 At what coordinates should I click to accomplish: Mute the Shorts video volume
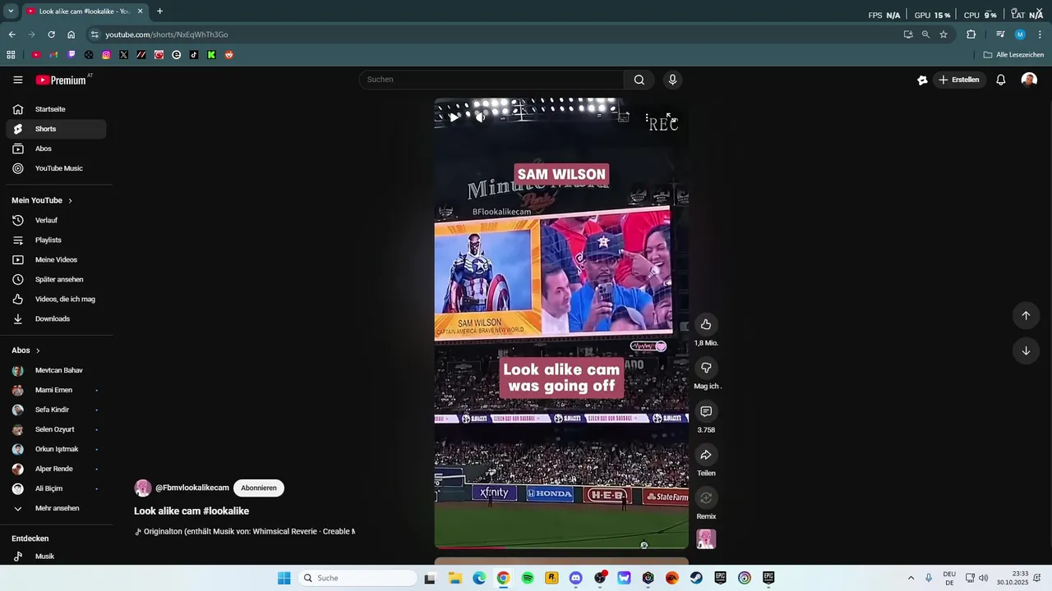click(480, 117)
